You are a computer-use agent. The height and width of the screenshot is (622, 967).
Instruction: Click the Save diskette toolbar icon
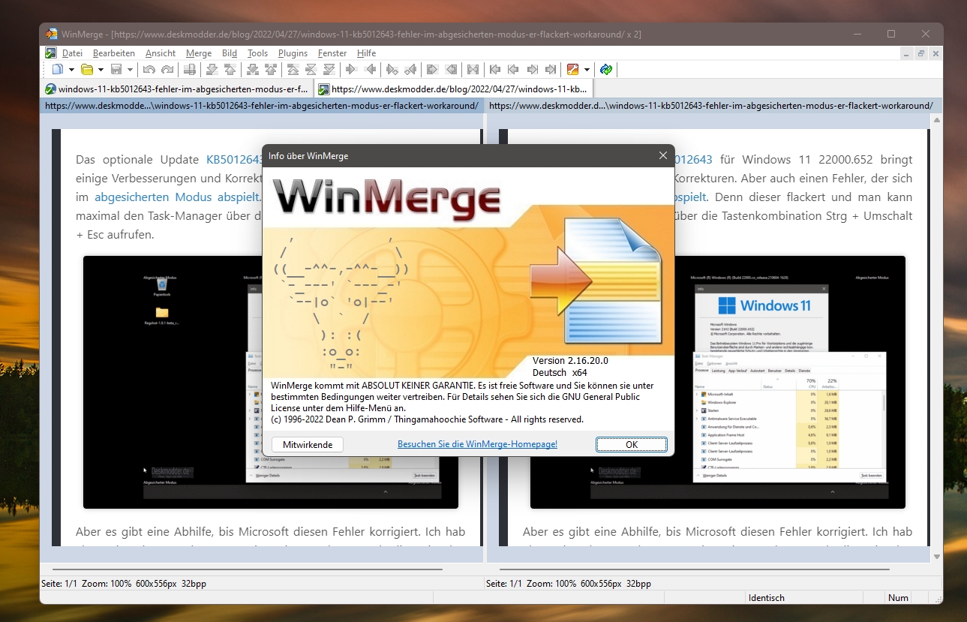point(116,70)
